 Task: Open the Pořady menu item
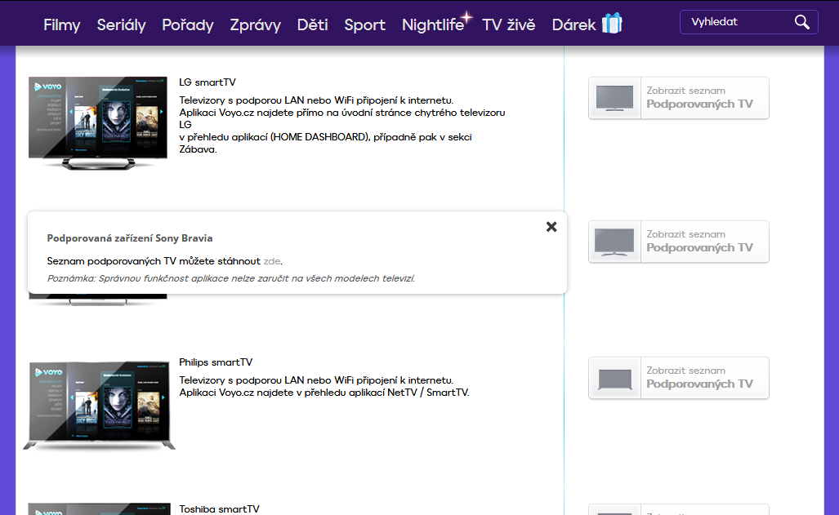click(188, 25)
